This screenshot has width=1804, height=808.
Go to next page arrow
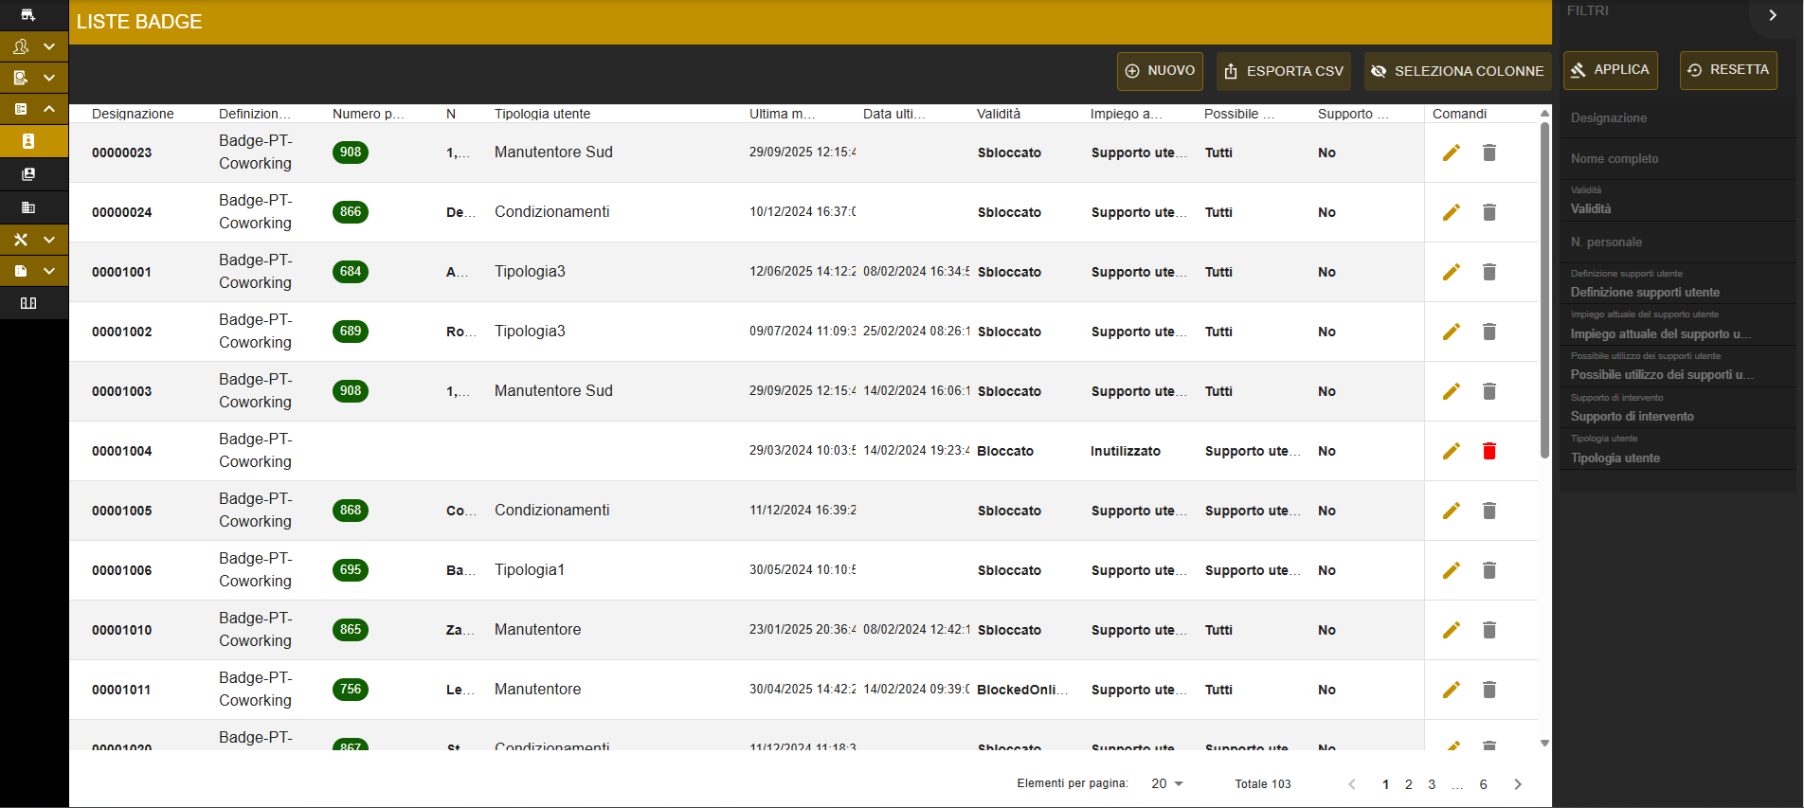pyautogui.click(x=1518, y=784)
